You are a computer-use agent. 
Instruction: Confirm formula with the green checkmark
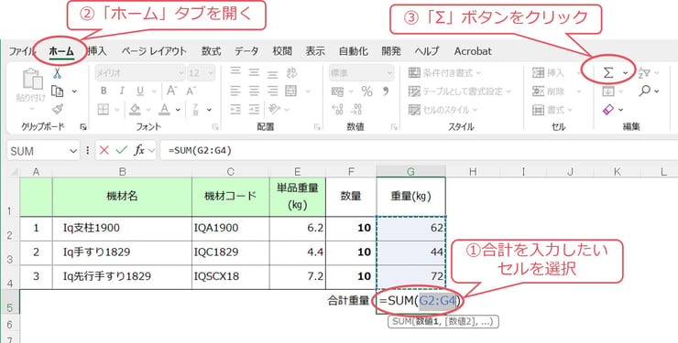pos(122,150)
